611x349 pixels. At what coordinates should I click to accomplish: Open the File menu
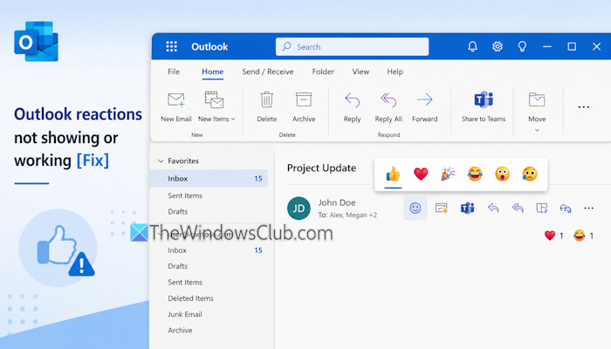click(x=174, y=72)
